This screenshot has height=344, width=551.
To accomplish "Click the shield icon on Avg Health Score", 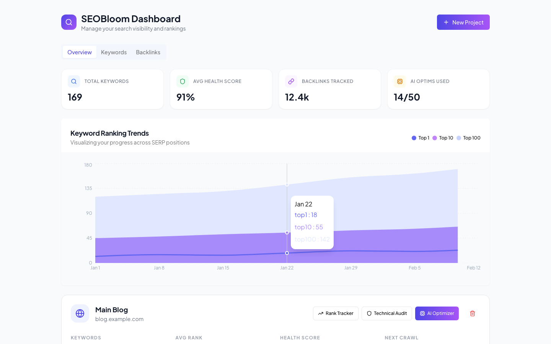I will [x=183, y=81].
